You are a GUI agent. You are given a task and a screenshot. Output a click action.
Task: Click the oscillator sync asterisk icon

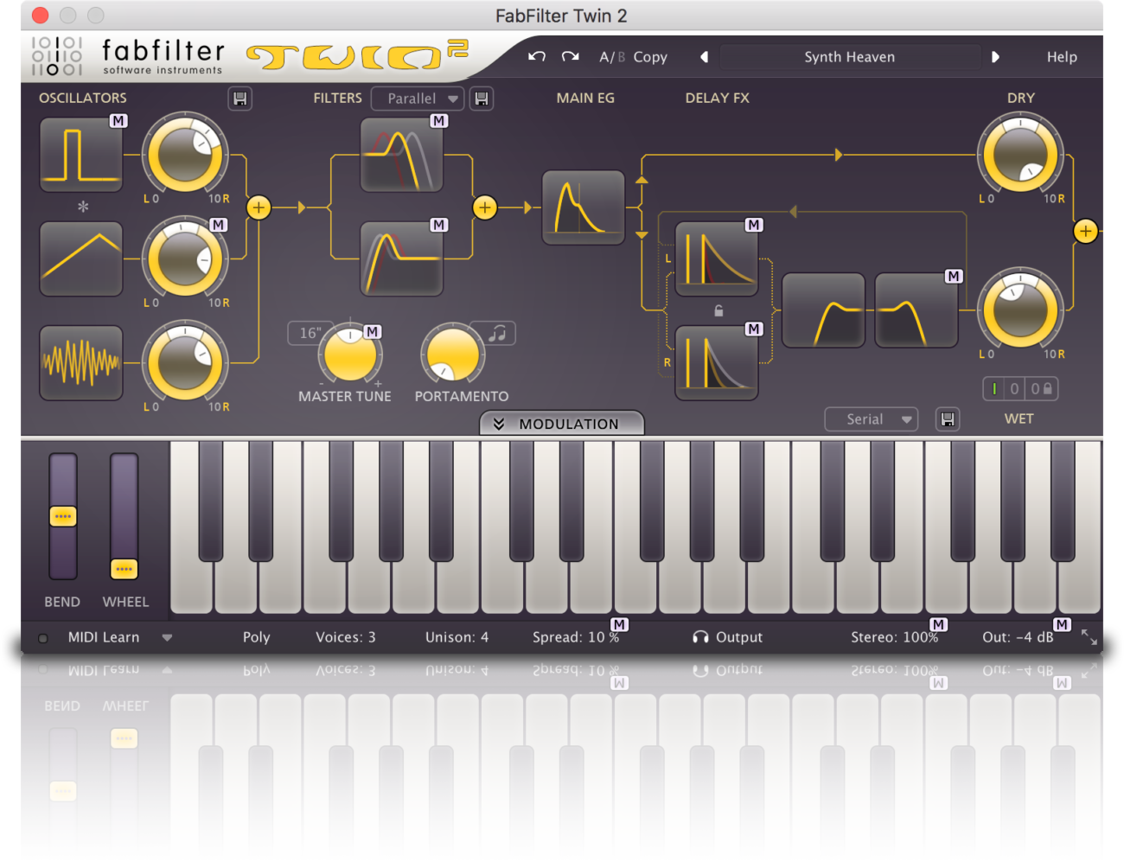[83, 207]
